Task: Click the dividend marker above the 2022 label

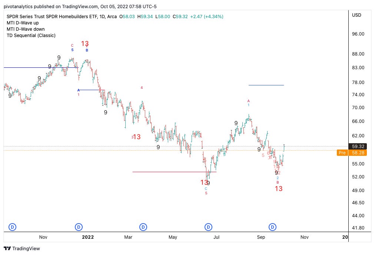Action: 79,227
